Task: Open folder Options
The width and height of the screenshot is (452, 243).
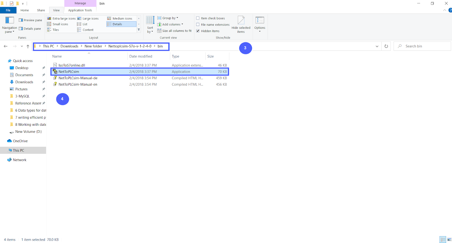Action: click(x=260, y=24)
